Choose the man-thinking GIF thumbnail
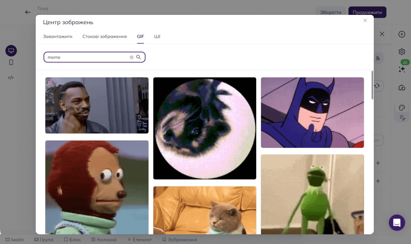Viewport: 411px width, 244px height. (x=97, y=106)
